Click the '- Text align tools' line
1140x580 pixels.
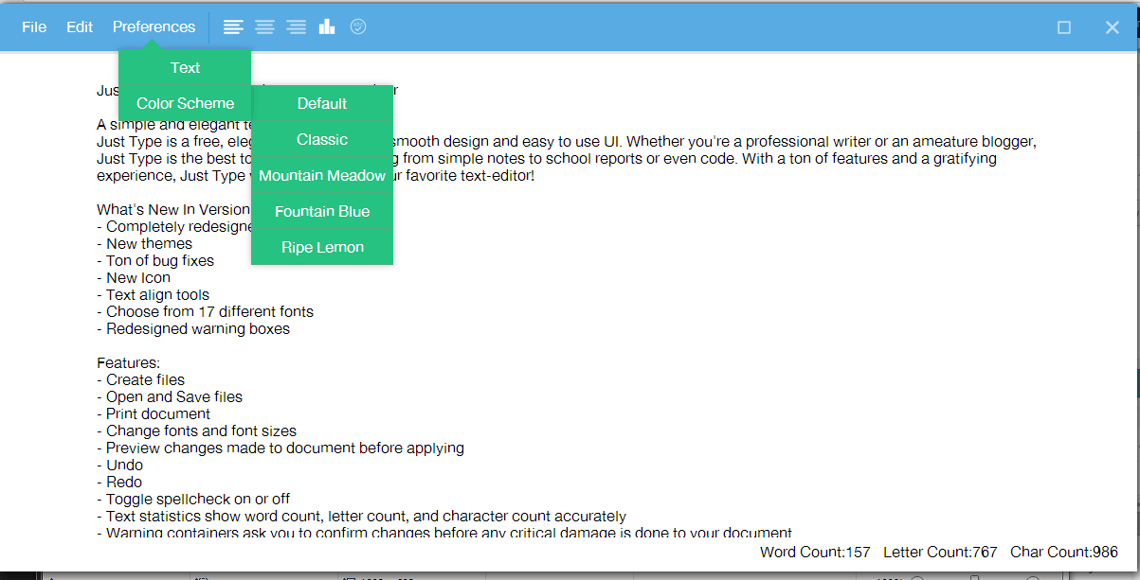coord(153,294)
